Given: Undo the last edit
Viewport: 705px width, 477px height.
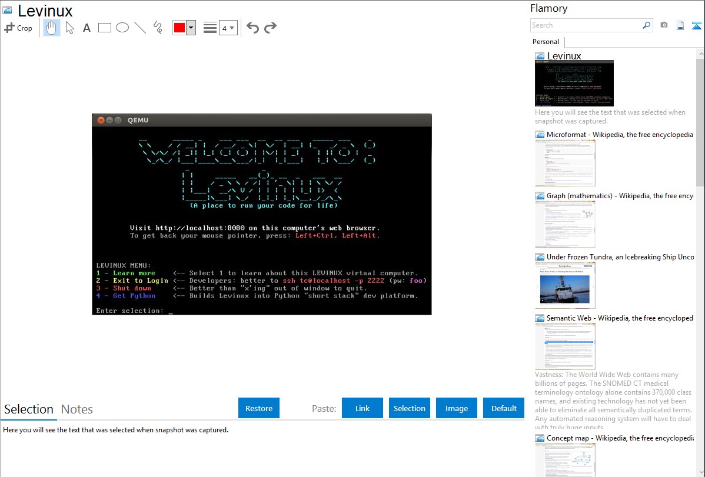Looking at the screenshot, I should [x=252, y=28].
